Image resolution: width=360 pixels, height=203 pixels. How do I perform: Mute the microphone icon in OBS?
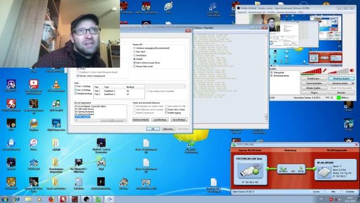click(325, 70)
